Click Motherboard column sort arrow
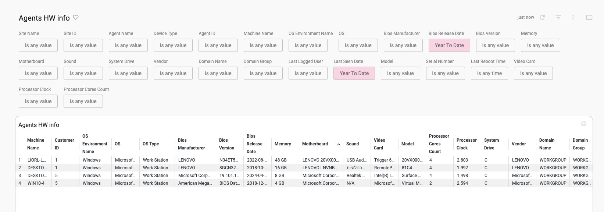The image size is (604, 212). coord(339,144)
